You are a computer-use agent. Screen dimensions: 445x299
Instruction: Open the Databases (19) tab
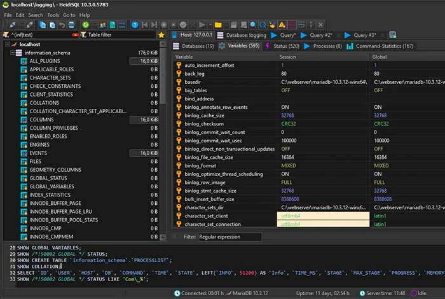[193, 46]
